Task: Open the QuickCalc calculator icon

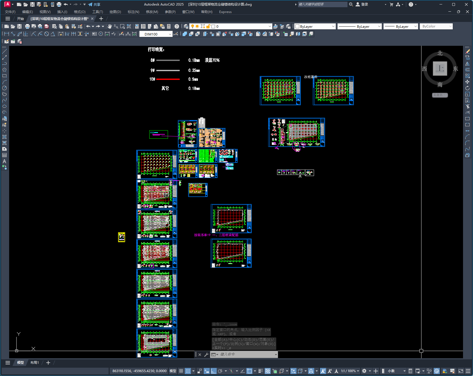Action: (x=169, y=26)
